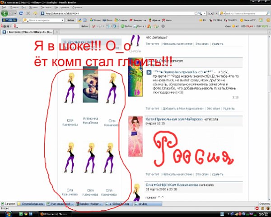Play the audio recording in wall post
271x217 pixels.
[149, 72]
